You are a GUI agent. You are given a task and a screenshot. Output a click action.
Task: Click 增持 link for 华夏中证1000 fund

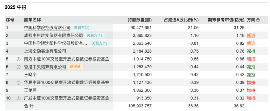click(251, 83)
